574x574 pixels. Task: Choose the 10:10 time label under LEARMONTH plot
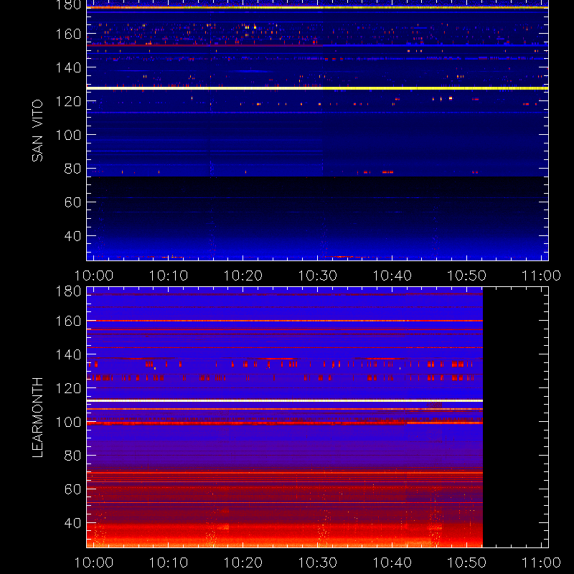coord(169,563)
